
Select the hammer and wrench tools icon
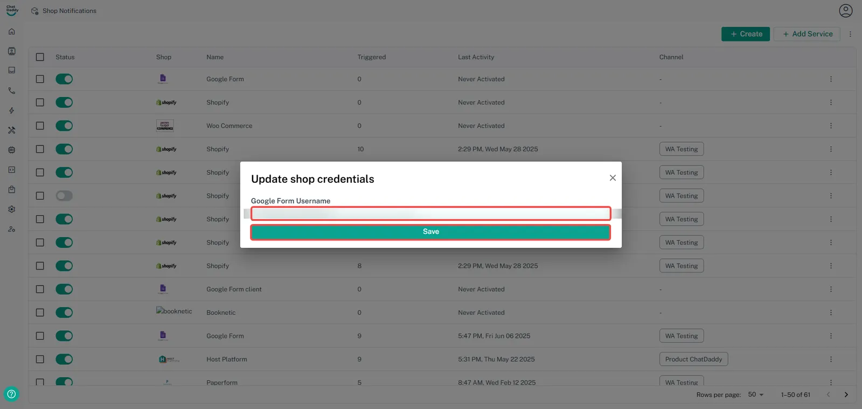tap(11, 130)
